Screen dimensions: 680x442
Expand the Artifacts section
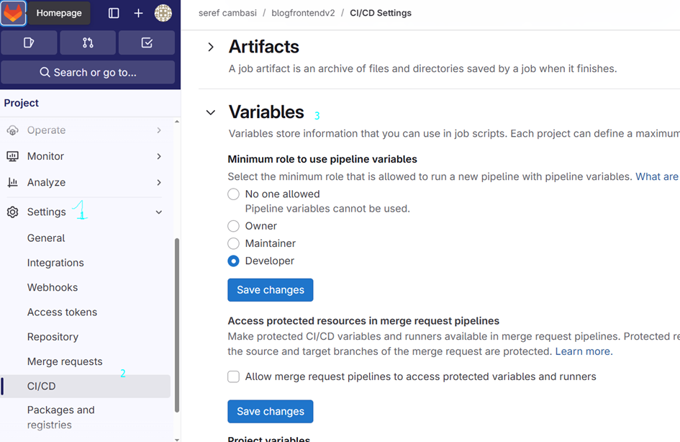coord(210,46)
